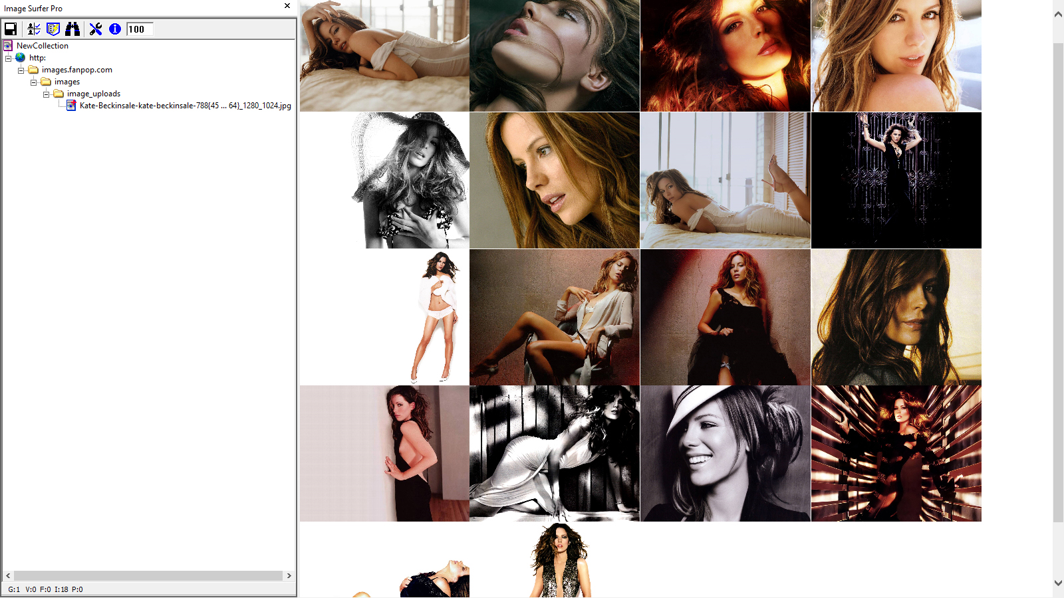Viewport: 1064px width, 598px height.
Task: Open thumbnail of woman lying with feet raised
Action: point(726,180)
